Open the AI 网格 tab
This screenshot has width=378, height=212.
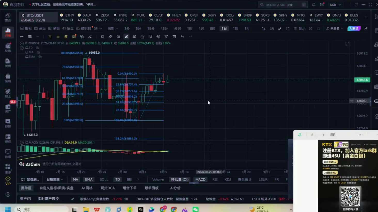click(x=87, y=188)
